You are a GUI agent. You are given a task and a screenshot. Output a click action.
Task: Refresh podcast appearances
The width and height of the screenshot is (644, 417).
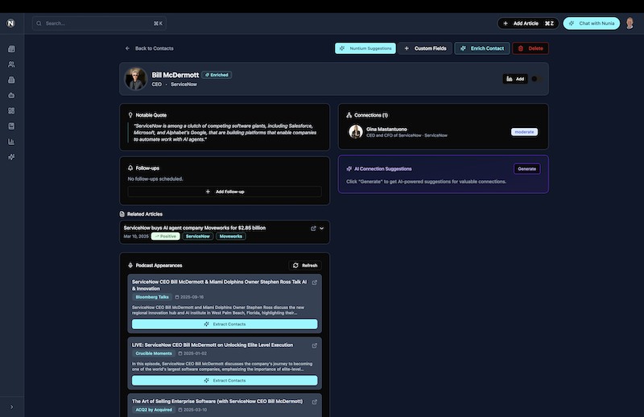pyautogui.click(x=305, y=266)
